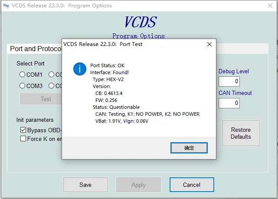This screenshot has height=199, width=278.
Task: Click the VCDS app icon in title bar
Action: click(6, 6)
